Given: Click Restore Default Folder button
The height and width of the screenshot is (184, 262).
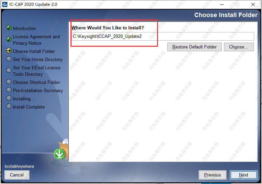Looking at the screenshot, I should pyautogui.click(x=194, y=47).
